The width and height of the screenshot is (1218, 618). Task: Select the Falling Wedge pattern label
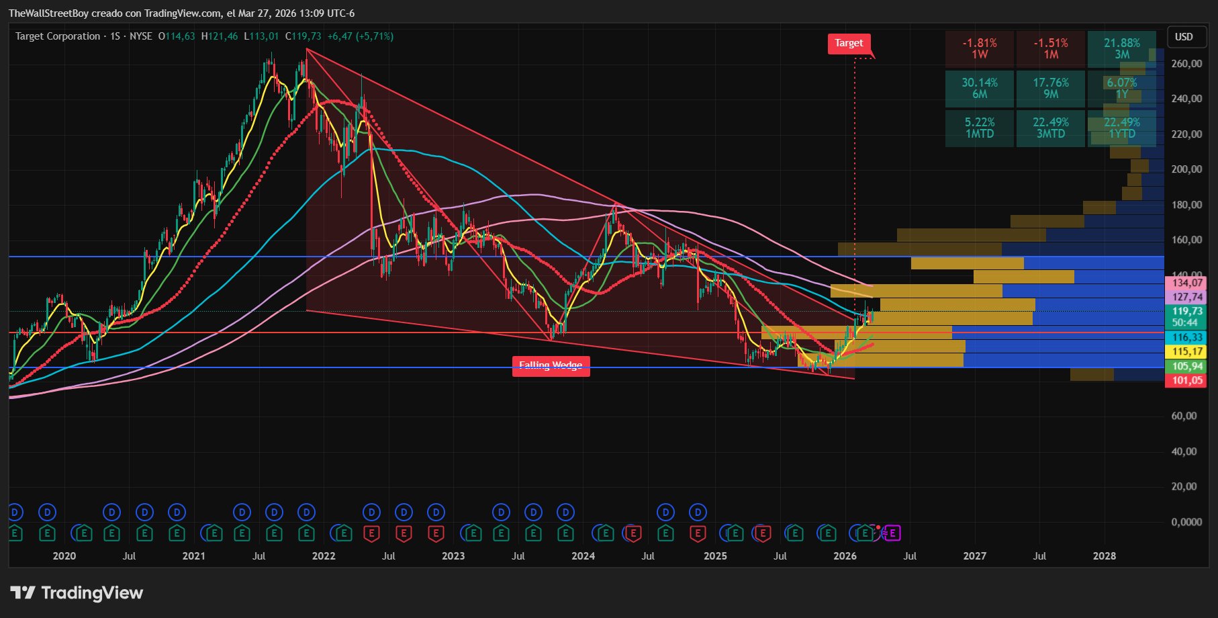[x=551, y=365]
